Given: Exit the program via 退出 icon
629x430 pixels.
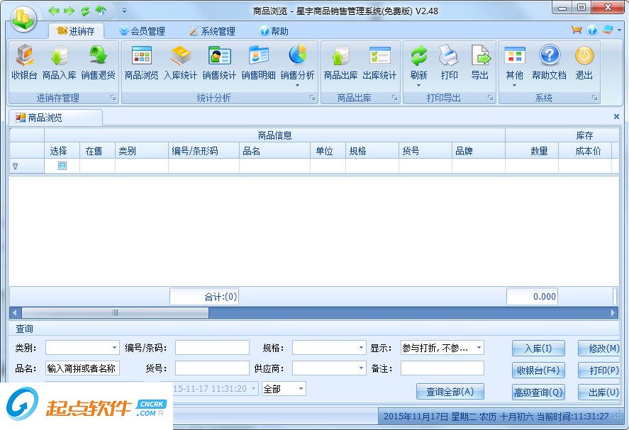Looking at the screenshot, I should tap(584, 64).
